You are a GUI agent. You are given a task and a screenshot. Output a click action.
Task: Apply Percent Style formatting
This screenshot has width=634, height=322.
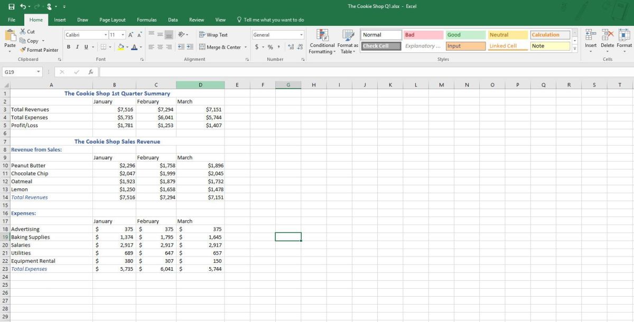269,46
